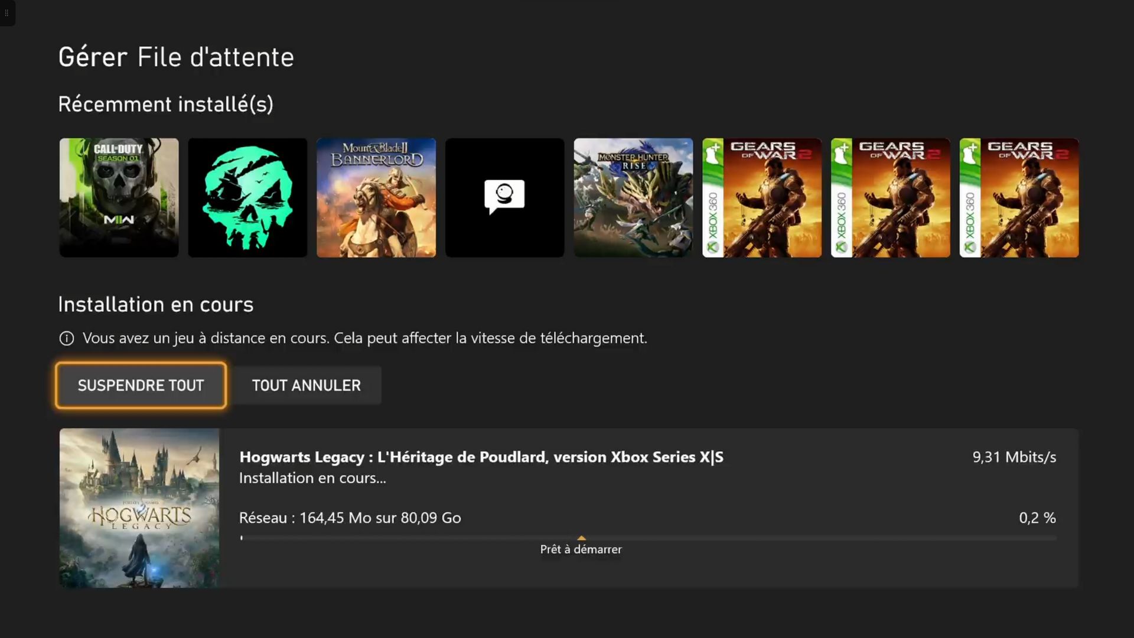
Task: Click the 0,2 % completion percentage
Action: click(x=1037, y=517)
